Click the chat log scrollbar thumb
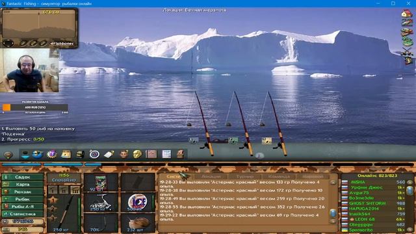 [x=333, y=213]
